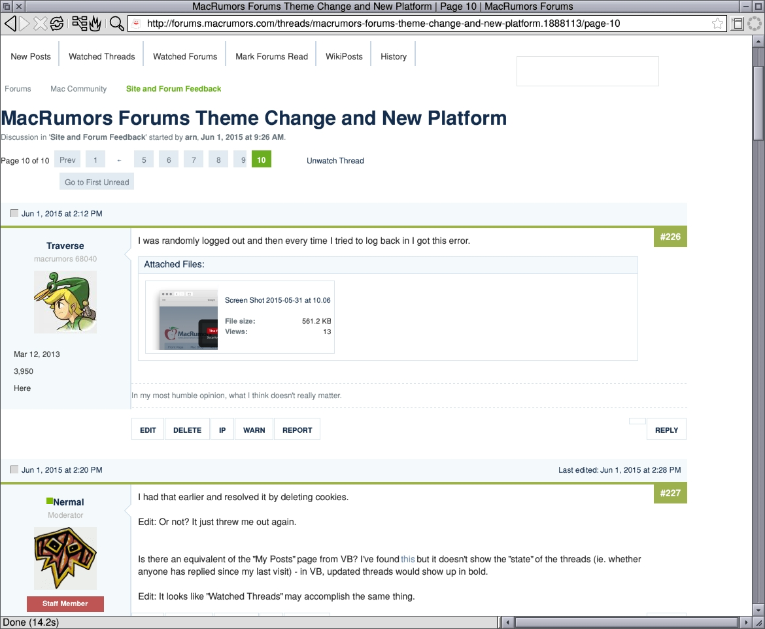Tick checkbox for the 2:20 PM post
765x629 pixels.
[x=14, y=469]
